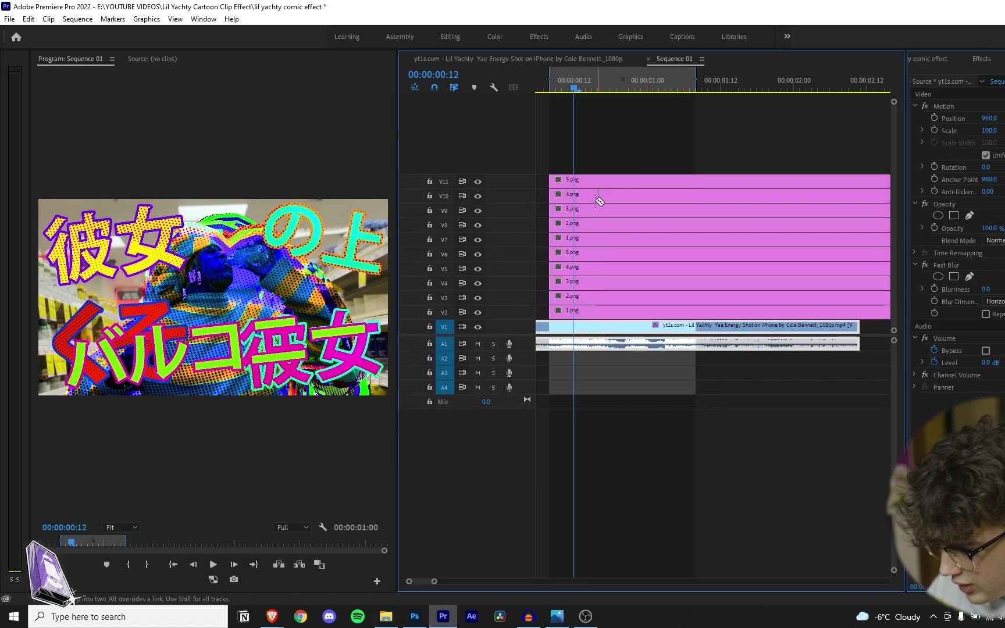Toggle lock on track V11
1005x628 pixels.
(x=429, y=181)
